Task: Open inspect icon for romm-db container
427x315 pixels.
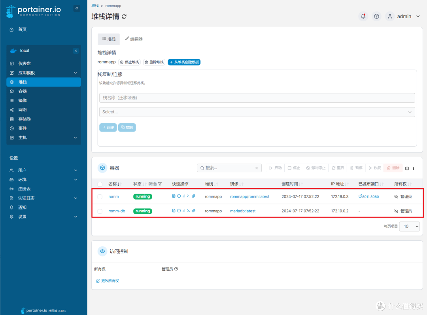Action: pos(179,211)
